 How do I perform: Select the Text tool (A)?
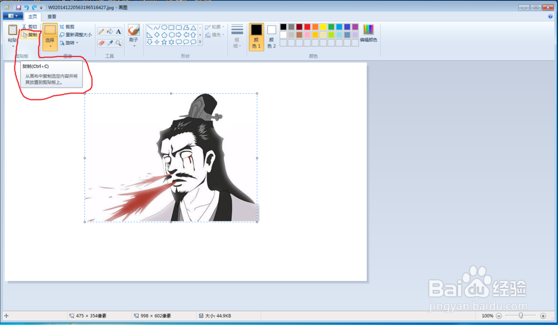pyautogui.click(x=118, y=31)
